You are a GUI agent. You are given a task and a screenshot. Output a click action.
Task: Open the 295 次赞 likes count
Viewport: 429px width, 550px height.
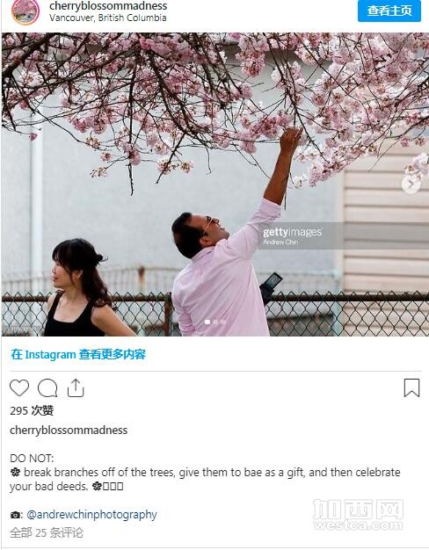[32, 410]
